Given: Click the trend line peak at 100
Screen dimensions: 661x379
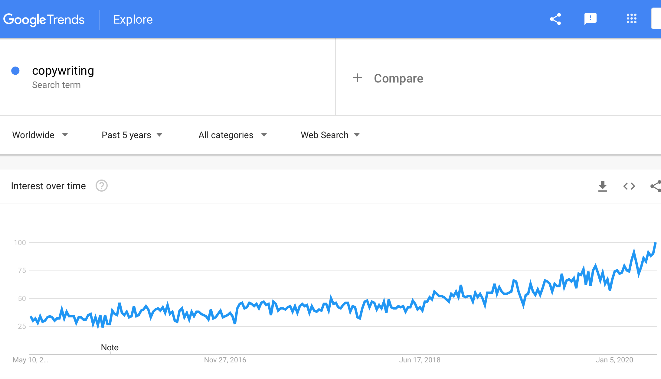Looking at the screenshot, I should 656,243.
